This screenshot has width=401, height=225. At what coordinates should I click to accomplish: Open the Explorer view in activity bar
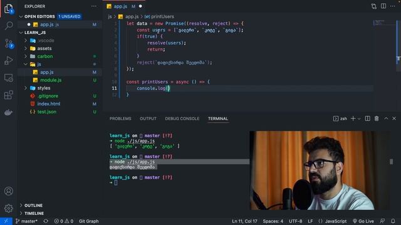tap(9, 9)
